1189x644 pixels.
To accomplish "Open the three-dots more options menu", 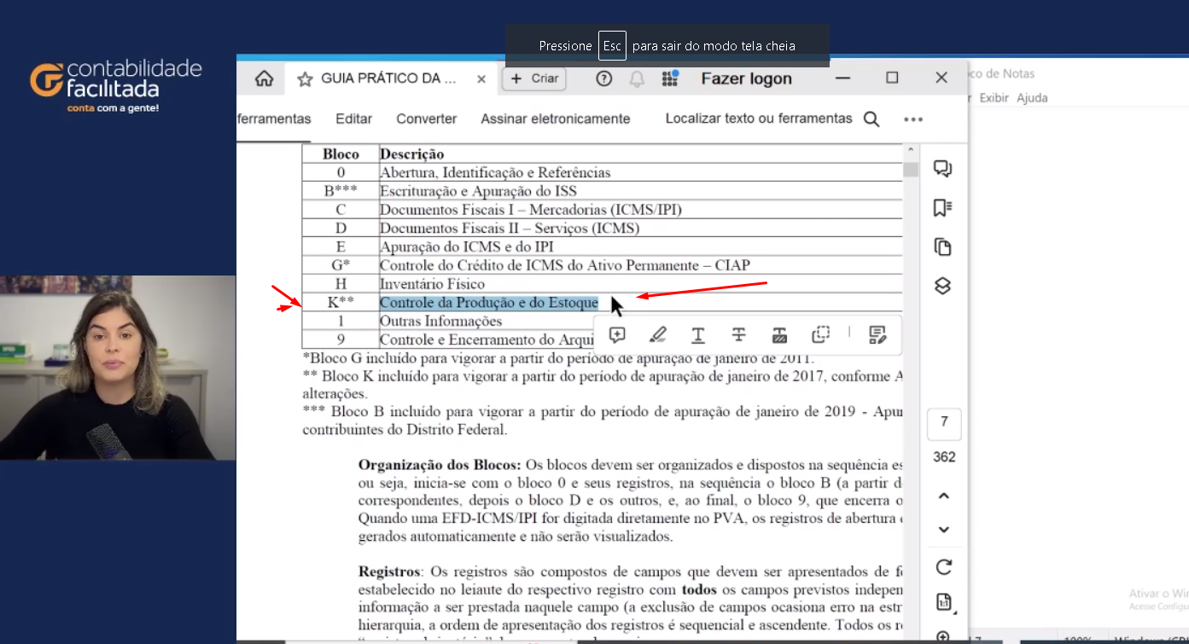I will tap(913, 119).
